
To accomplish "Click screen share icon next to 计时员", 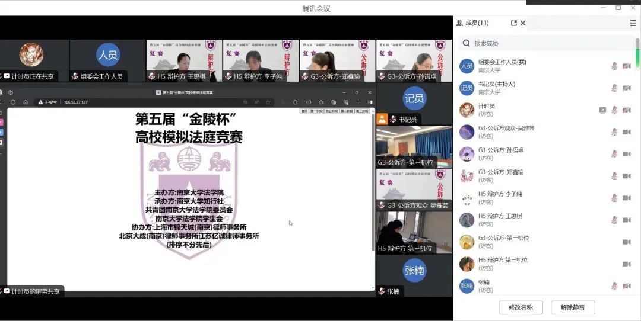I will click(602, 110).
